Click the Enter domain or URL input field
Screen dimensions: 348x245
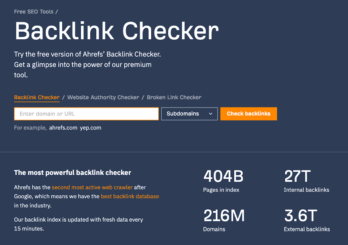[86, 114]
